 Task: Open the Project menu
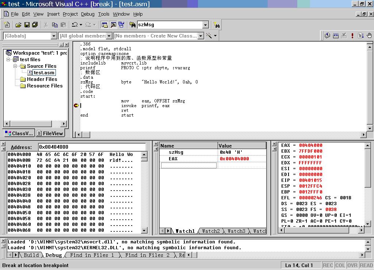[x=70, y=14]
